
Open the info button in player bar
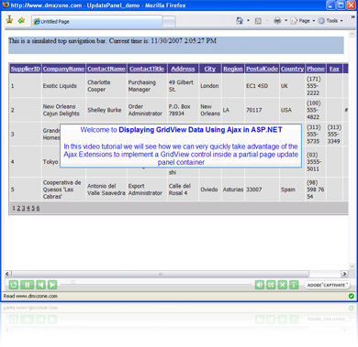(294, 285)
